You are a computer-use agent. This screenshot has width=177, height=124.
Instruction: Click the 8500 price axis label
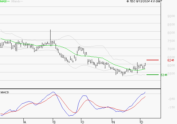[x=171, y=25]
